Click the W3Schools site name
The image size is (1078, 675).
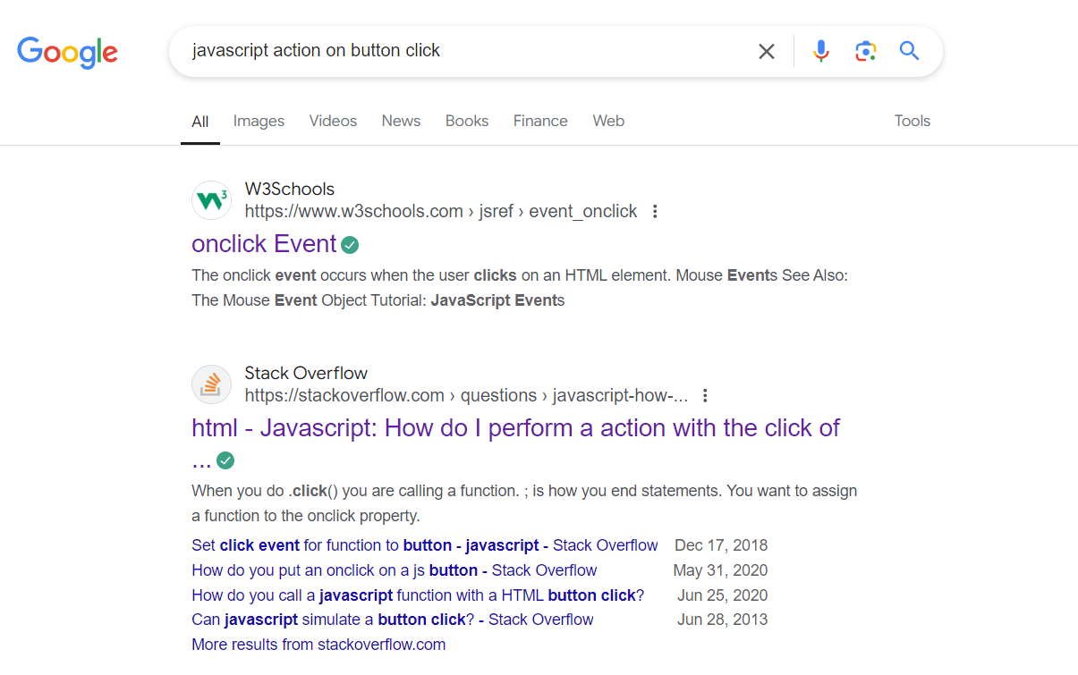(x=290, y=189)
